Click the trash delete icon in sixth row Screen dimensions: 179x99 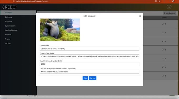point(165,67)
